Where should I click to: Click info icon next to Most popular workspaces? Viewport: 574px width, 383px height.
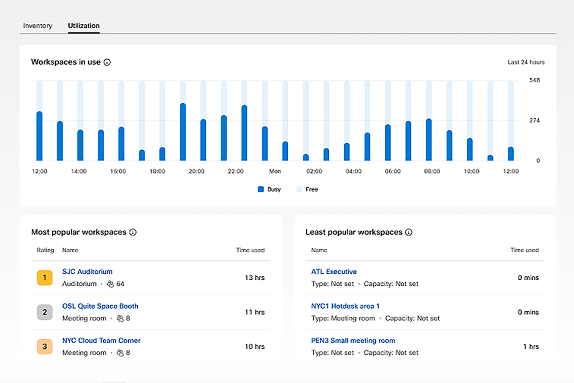coord(133,232)
